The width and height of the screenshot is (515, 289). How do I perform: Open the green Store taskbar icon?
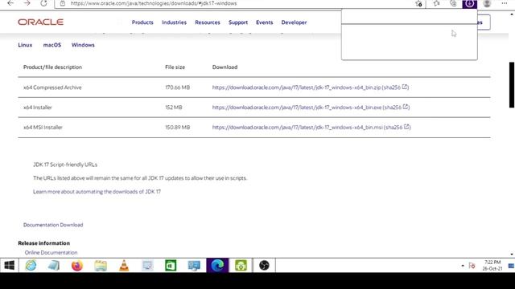click(x=171, y=266)
